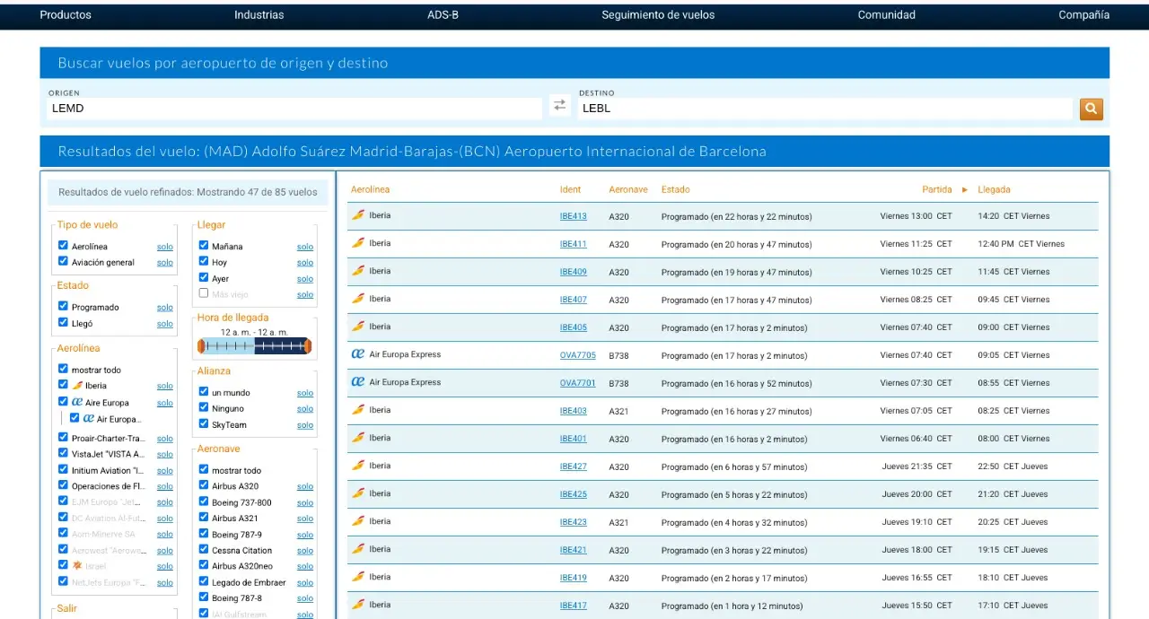Click Air Europa Express logo in OVA7705 row
This screenshot has width=1149, height=619.
pos(358,354)
